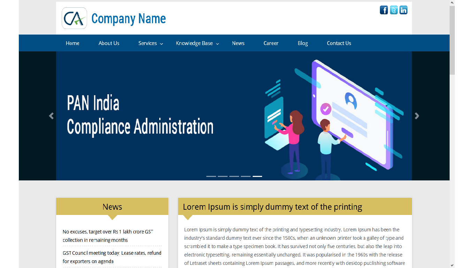This screenshot has height=268, width=474.
Task: Click the CA company logo
Action: pos(74,18)
